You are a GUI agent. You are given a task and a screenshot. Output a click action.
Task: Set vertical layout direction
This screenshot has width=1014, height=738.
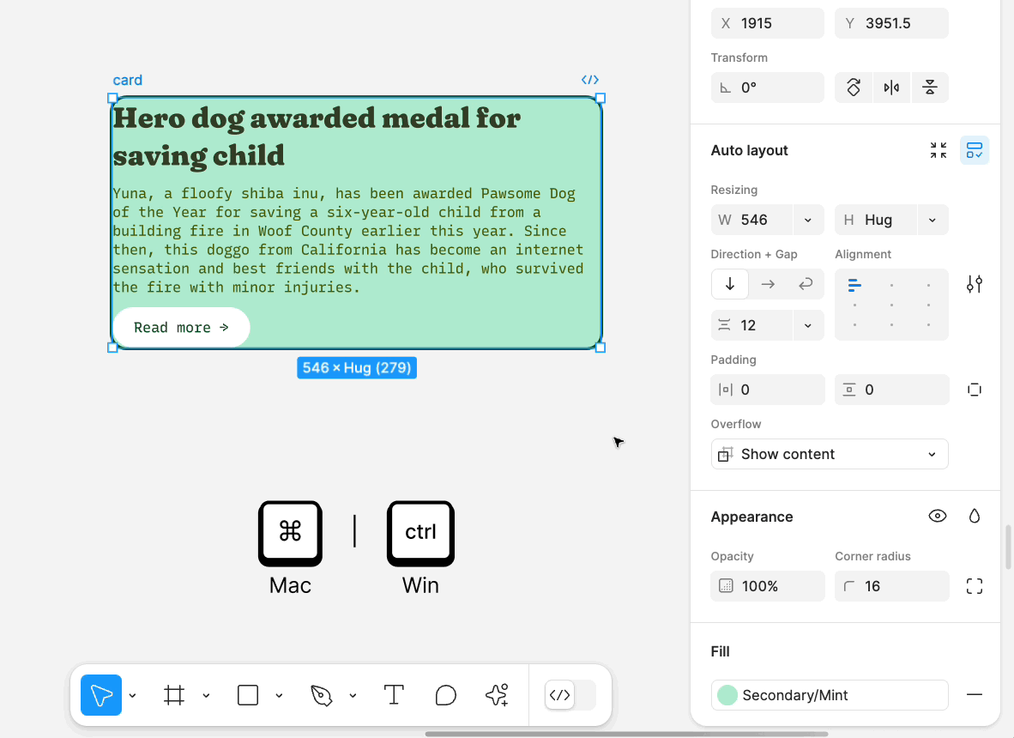tap(730, 284)
